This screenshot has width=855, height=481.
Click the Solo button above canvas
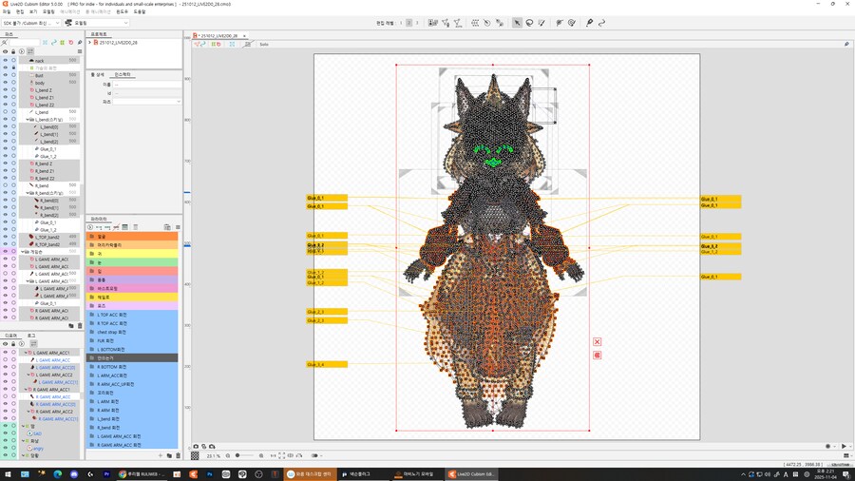pos(264,45)
